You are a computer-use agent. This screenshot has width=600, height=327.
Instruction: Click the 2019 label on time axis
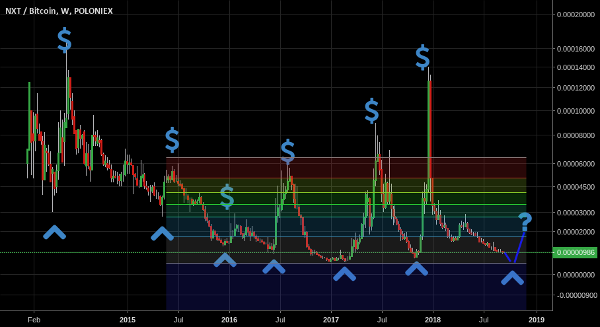(537, 319)
